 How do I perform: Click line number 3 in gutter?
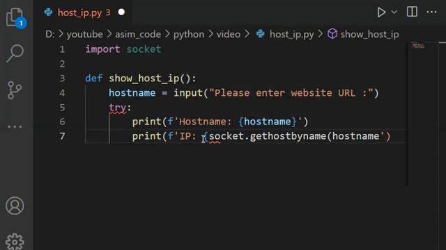[62, 78]
